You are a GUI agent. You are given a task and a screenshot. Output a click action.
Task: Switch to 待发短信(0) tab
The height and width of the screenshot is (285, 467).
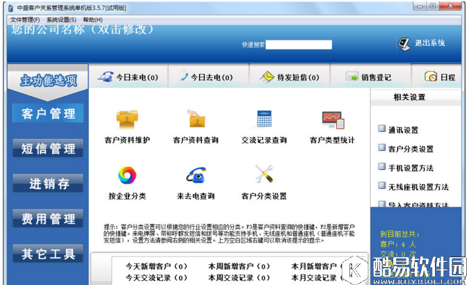[290, 76]
